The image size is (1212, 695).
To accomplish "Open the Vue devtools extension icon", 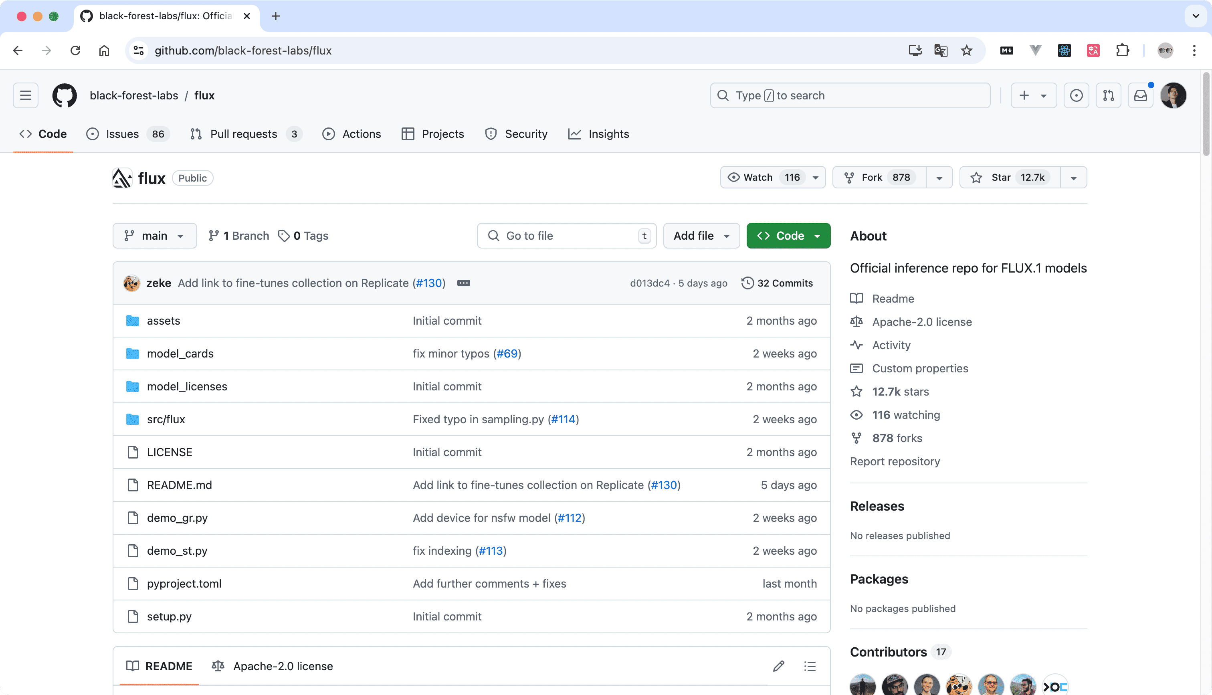I will point(1035,51).
